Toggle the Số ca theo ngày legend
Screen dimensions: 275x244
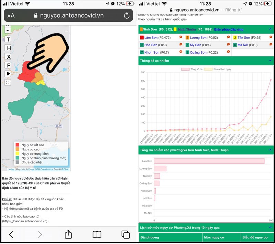click(x=218, y=69)
